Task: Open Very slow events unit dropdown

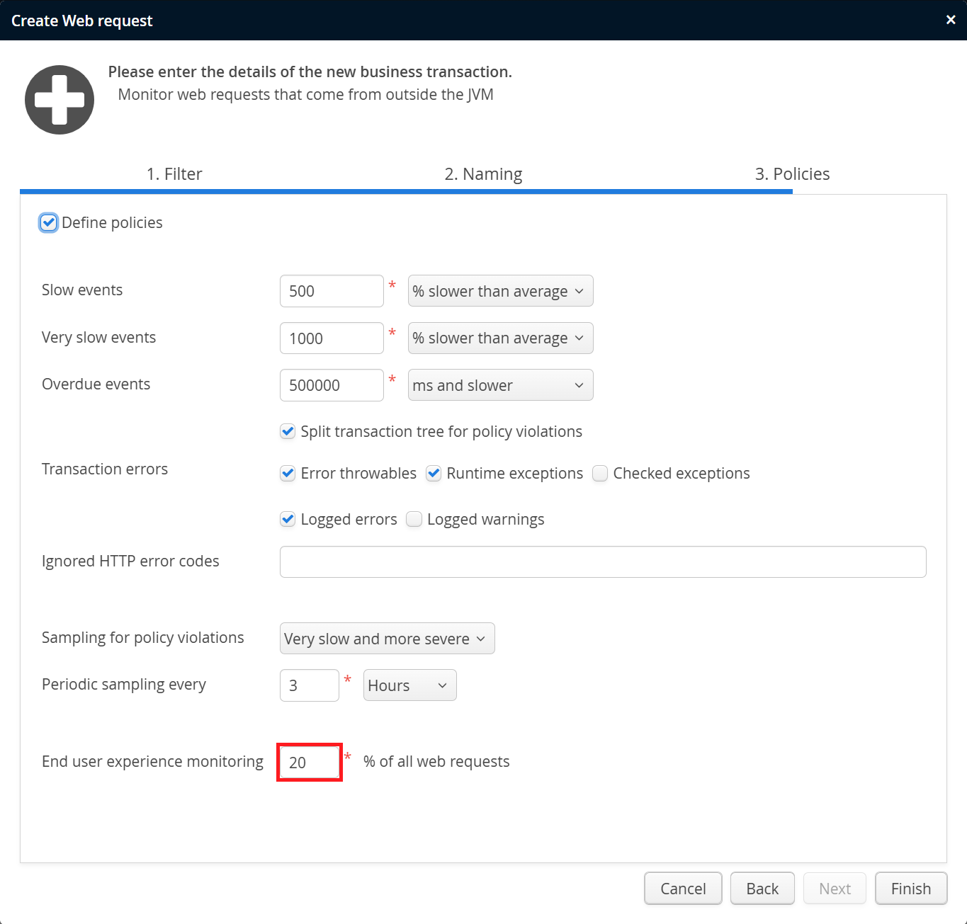Action: [500, 338]
